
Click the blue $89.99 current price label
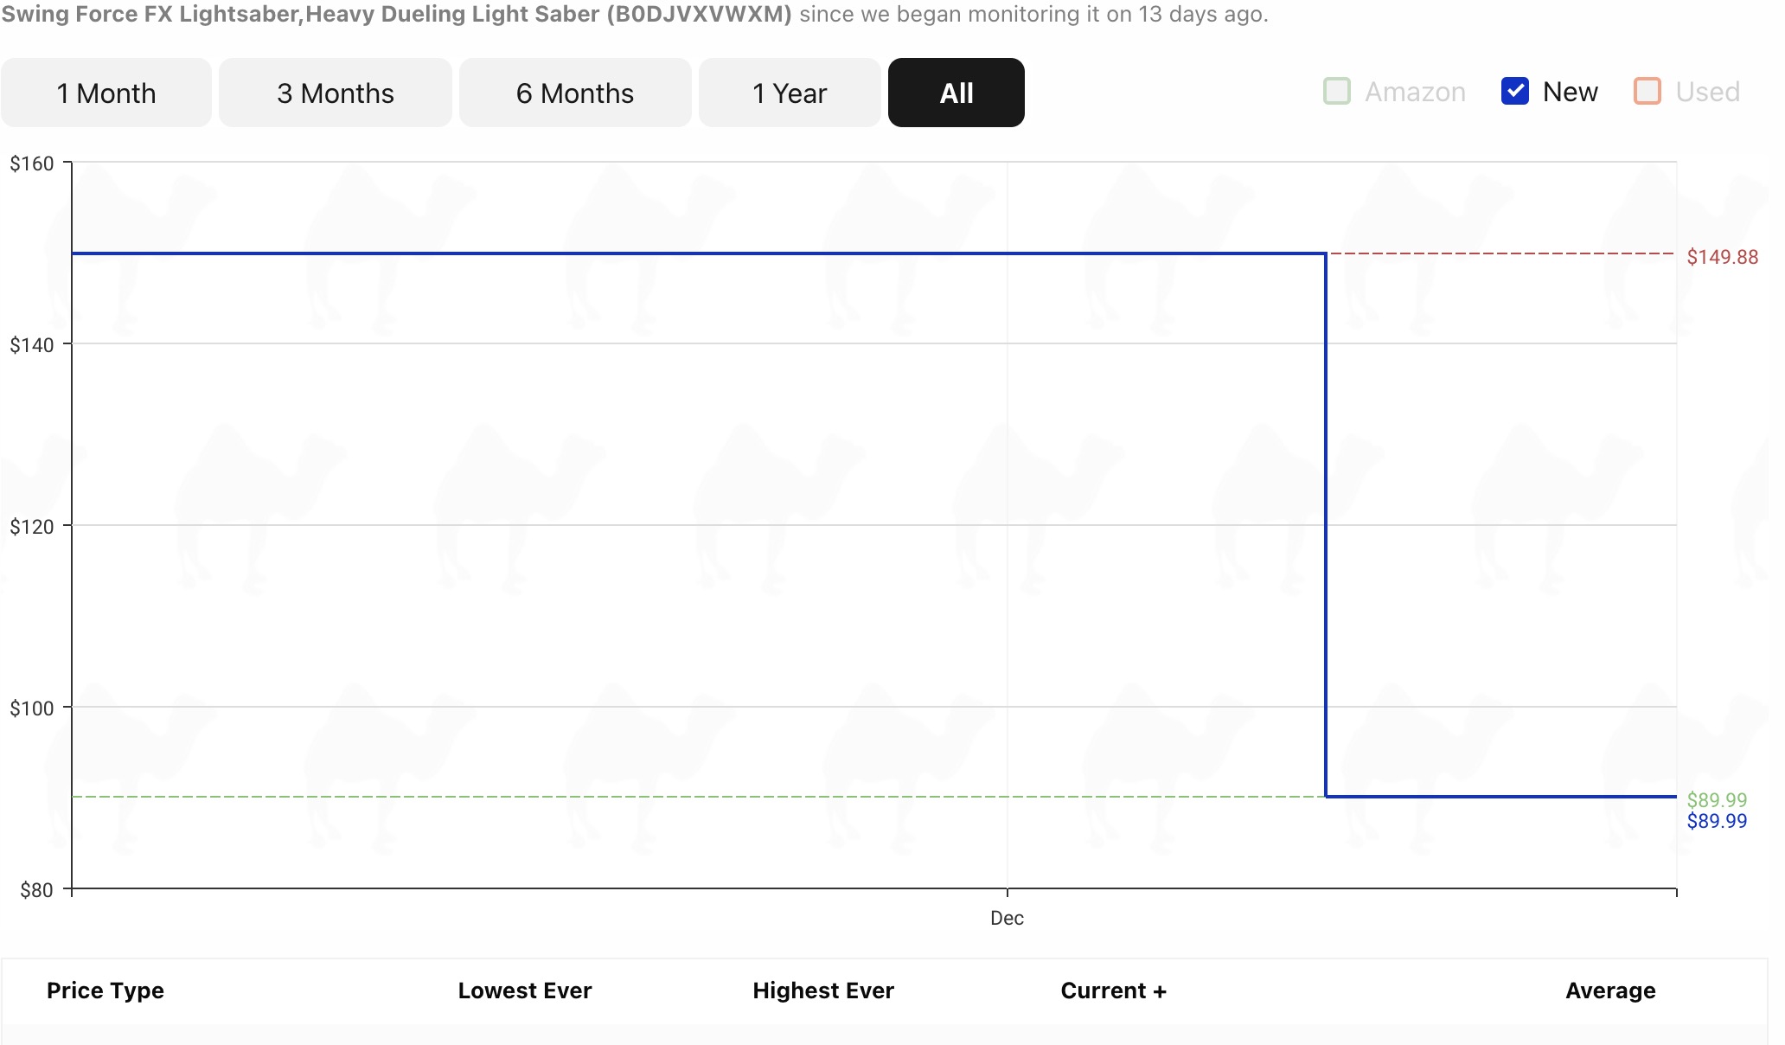click(x=1717, y=821)
